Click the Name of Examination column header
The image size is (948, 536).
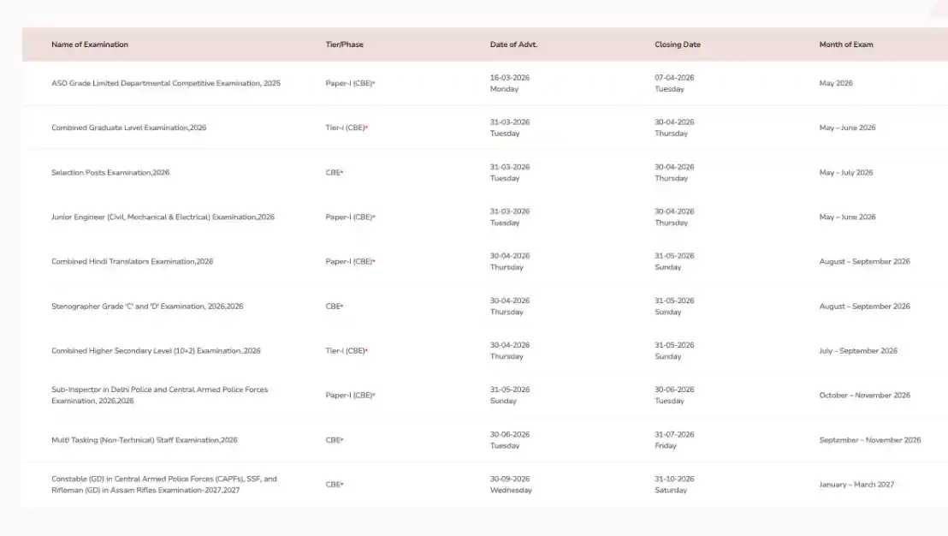click(90, 45)
